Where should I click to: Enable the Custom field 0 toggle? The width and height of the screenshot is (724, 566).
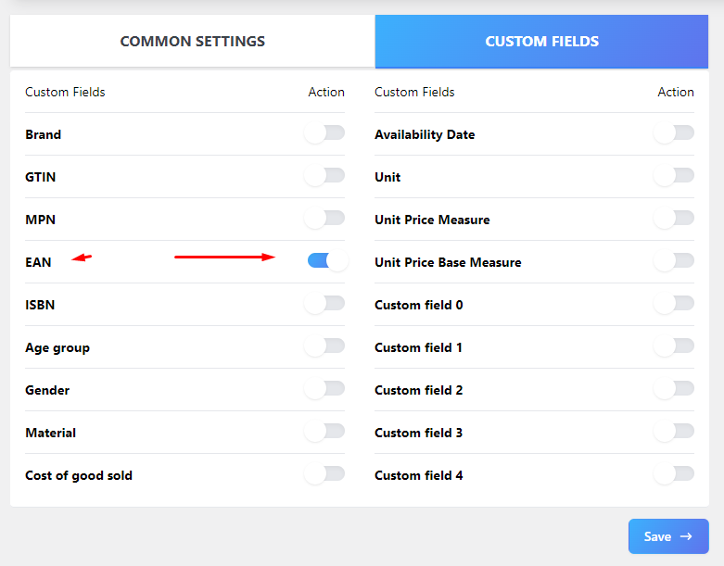(675, 304)
